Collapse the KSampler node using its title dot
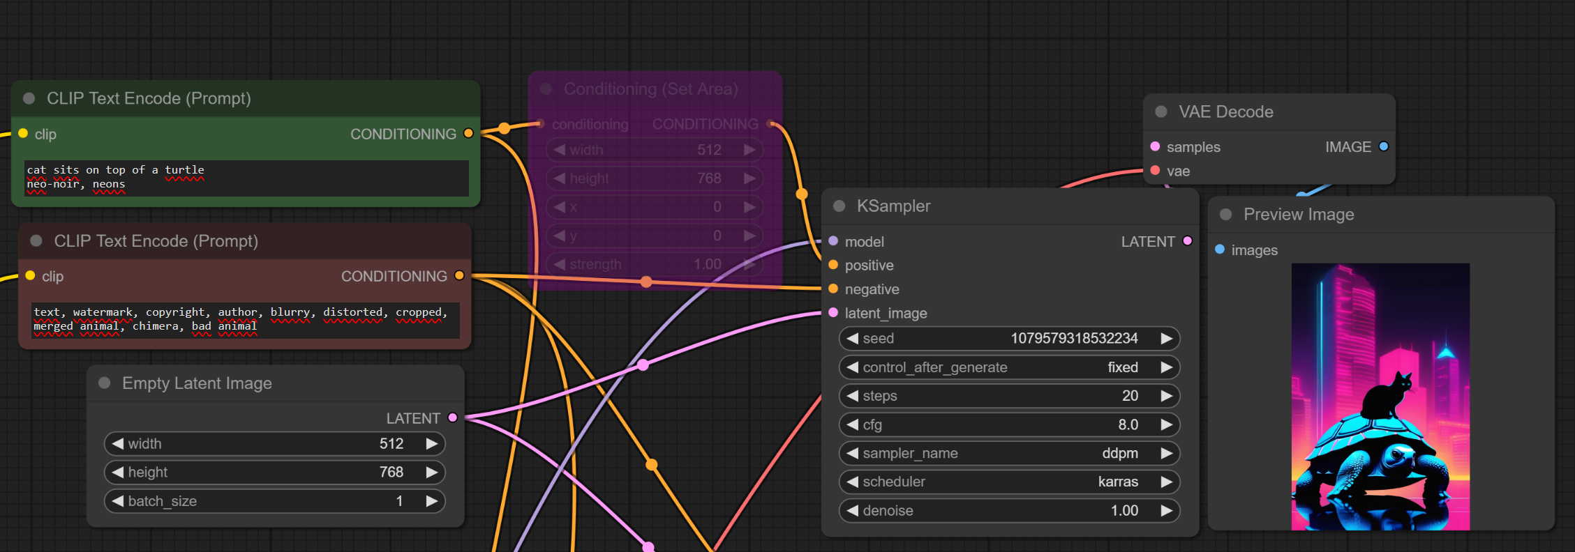The height and width of the screenshot is (552, 1575). pos(839,206)
